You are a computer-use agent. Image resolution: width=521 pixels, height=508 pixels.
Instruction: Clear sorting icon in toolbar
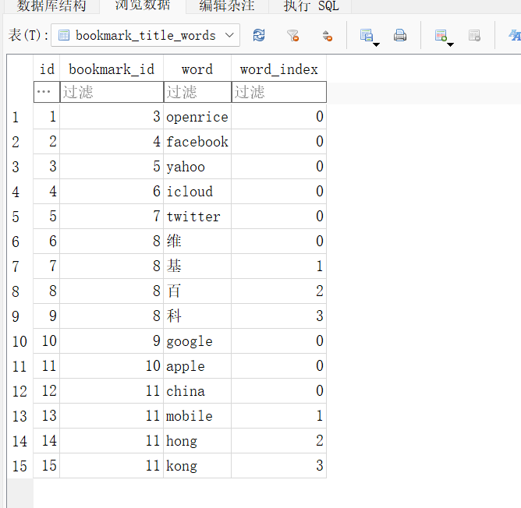[x=328, y=35]
